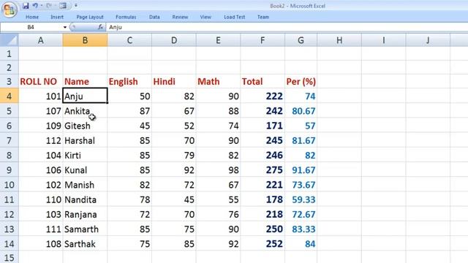Select the cell containing Gitesh
468x263 pixels.
pos(85,126)
